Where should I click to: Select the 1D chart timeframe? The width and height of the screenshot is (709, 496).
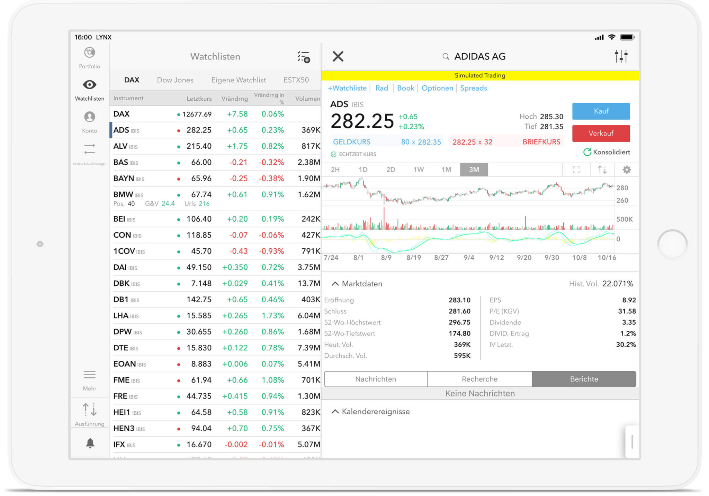(363, 170)
